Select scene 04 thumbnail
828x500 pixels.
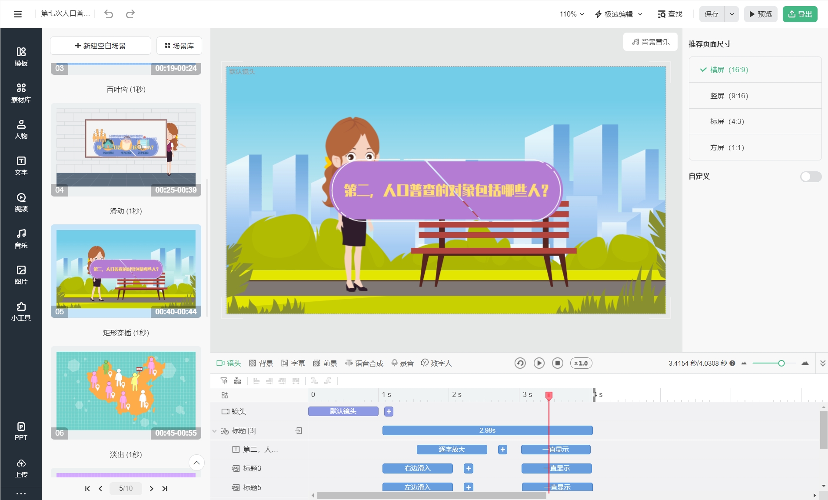tap(126, 150)
